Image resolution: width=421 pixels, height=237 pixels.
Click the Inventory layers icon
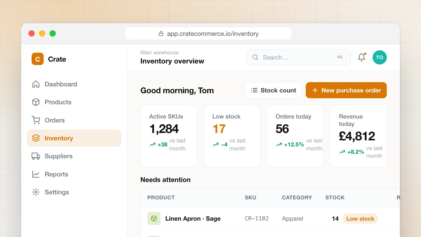tap(36, 138)
